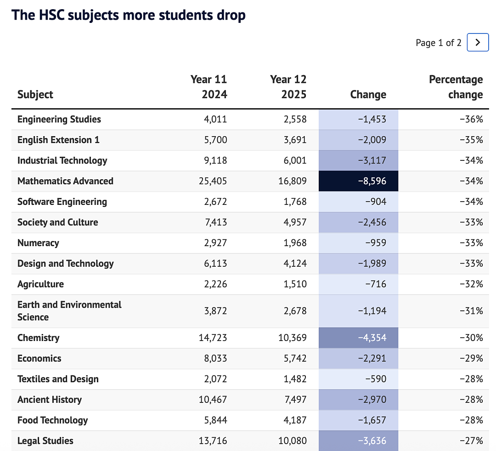
Task: Sort by Change column header
Action: 368,94
